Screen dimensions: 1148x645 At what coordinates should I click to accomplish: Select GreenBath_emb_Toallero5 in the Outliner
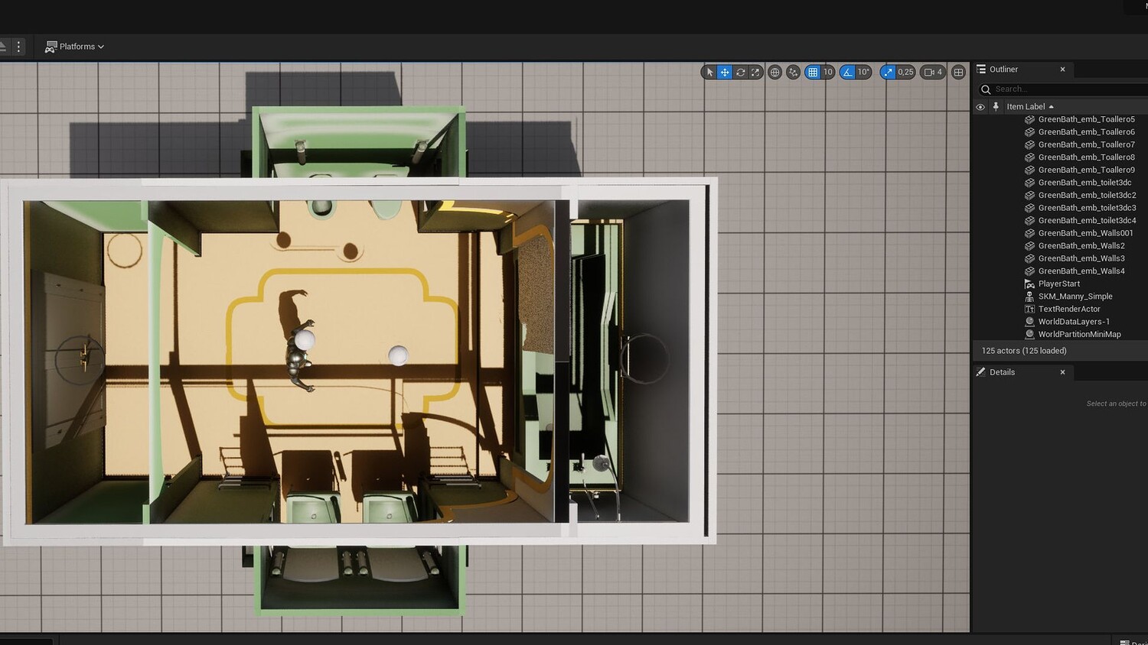pyautogui.click(x=1086, y=119)
